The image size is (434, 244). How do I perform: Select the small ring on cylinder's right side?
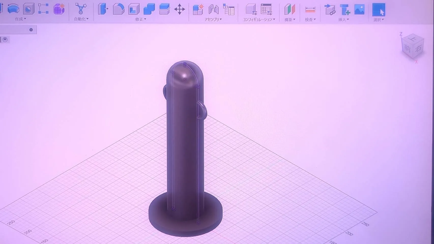tap(203, 110)
